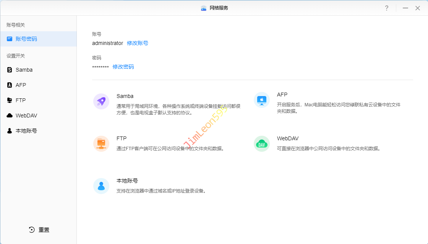The image size is (428, 244).
Task: Click the 修改账号 link
Action: point(138,43)
